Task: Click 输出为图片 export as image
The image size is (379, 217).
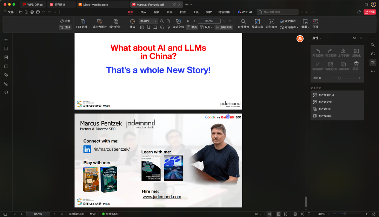Action: click(99, 24)
